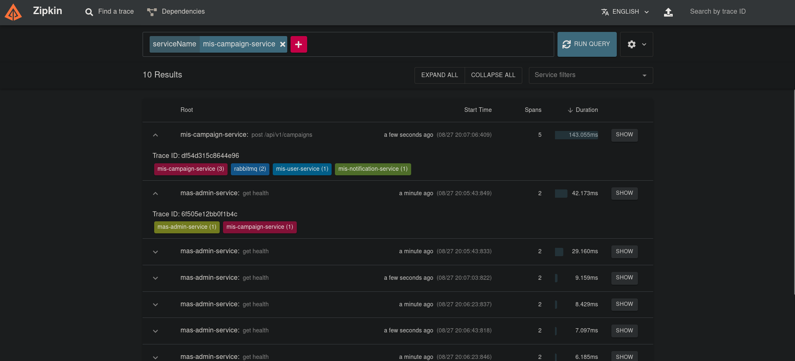
Task: Click the mis-user-service (1) service badge
Action: tap(302, 169)
